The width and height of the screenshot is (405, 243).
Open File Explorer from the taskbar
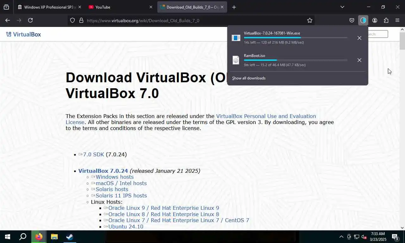click(x=54, y=237)
